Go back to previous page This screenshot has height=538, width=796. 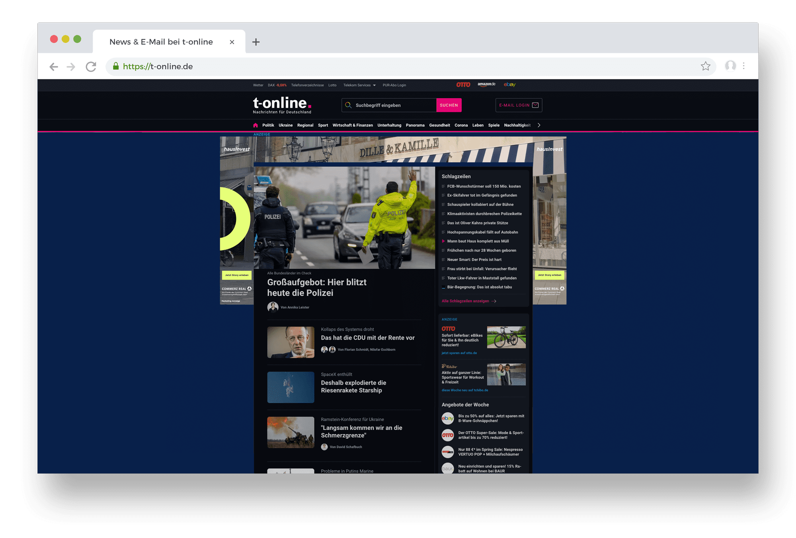54,67
